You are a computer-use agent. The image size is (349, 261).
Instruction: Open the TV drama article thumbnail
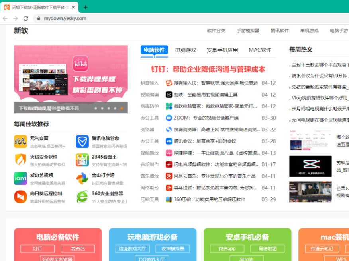[x=310, y=192]
